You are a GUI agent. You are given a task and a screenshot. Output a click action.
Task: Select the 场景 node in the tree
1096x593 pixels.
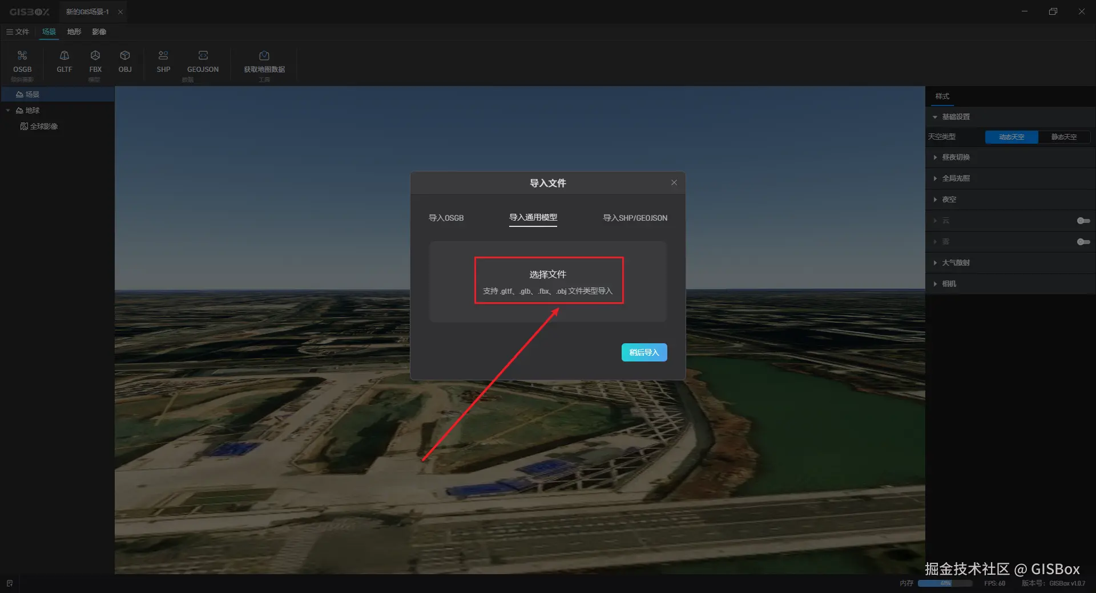[x=57, y=94]
